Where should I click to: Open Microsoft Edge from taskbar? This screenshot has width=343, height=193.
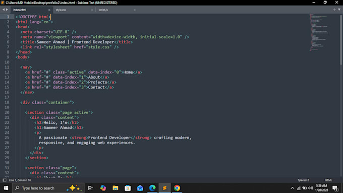pyautogui.click(x=152, y=188)
